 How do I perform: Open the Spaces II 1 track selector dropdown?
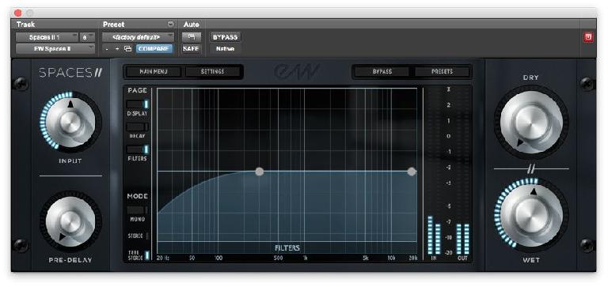(x=47, y=37)
